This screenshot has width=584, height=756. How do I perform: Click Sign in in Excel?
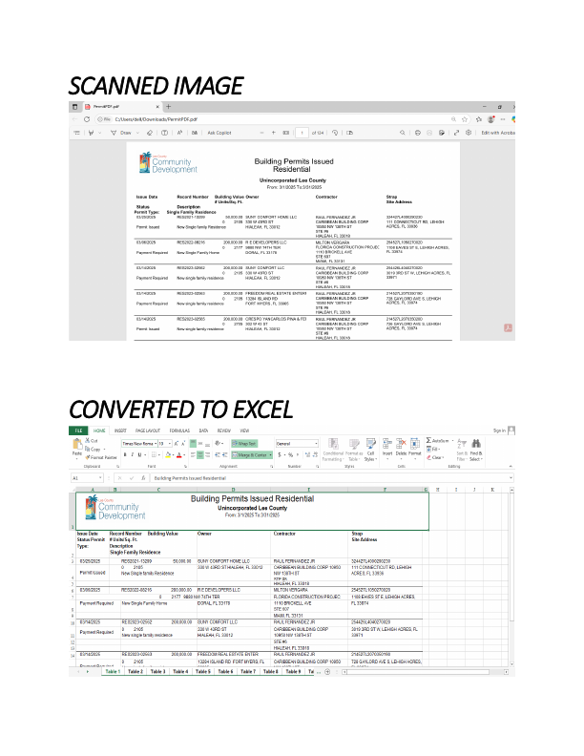pos(499,430)
